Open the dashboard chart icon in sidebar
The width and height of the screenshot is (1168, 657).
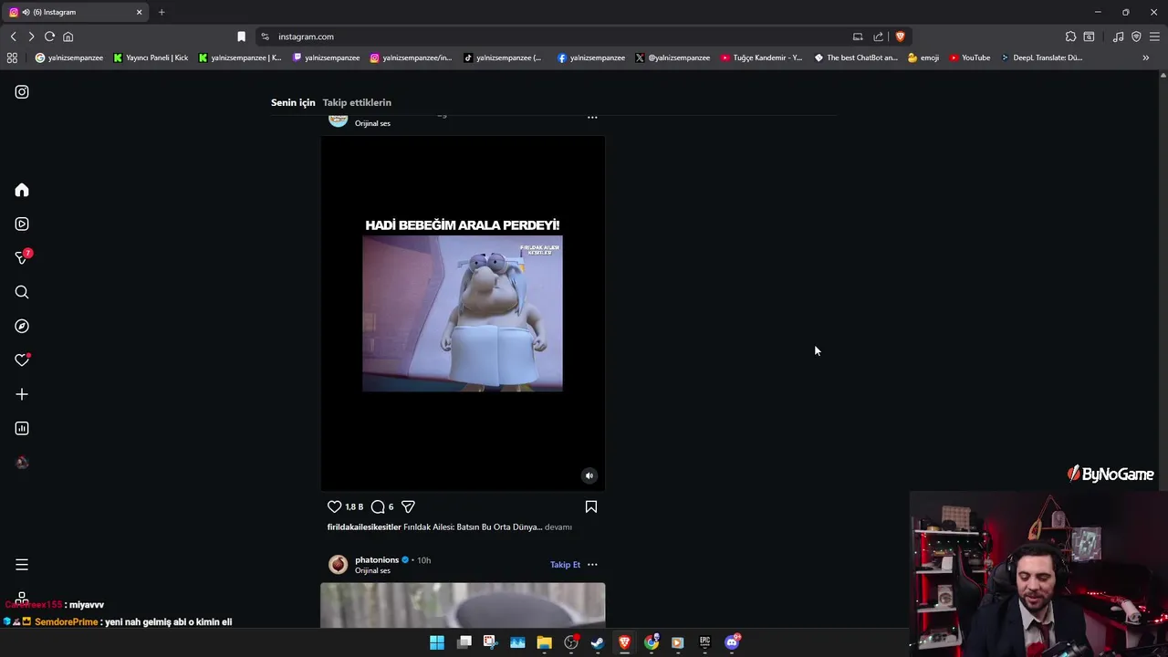(22, 428)
